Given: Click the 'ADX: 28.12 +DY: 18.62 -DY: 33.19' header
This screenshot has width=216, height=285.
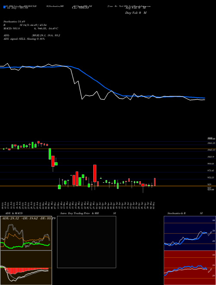Looking at the screenshot, I should 29,218.
